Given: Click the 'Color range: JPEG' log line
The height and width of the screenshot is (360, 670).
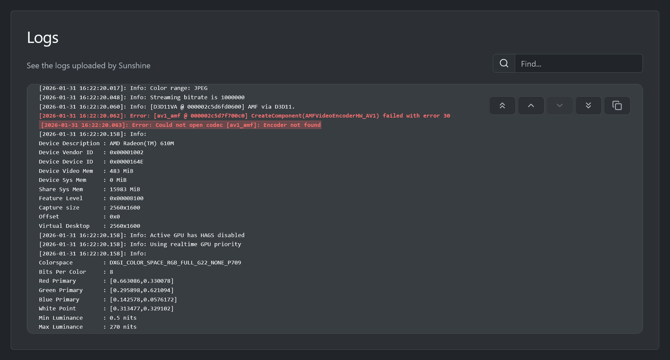Looking at the screenshot, I should 123,88.
